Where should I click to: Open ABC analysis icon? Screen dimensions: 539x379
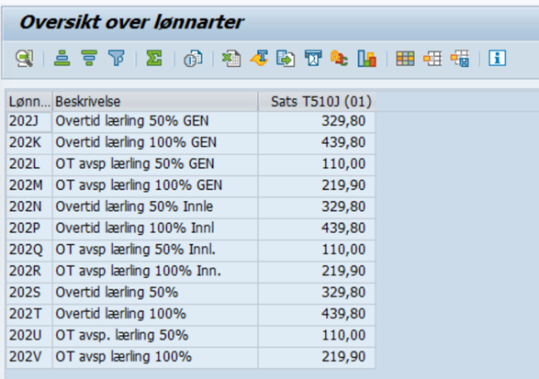coord(340,59)
